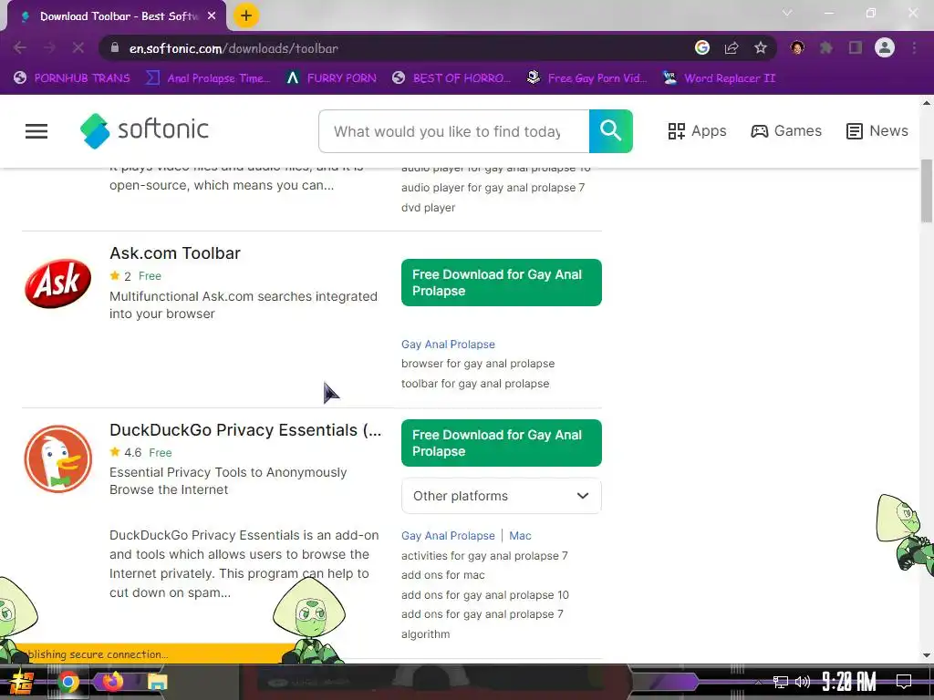
Task: Close the Download Toolbar tab
Action: 212,16
